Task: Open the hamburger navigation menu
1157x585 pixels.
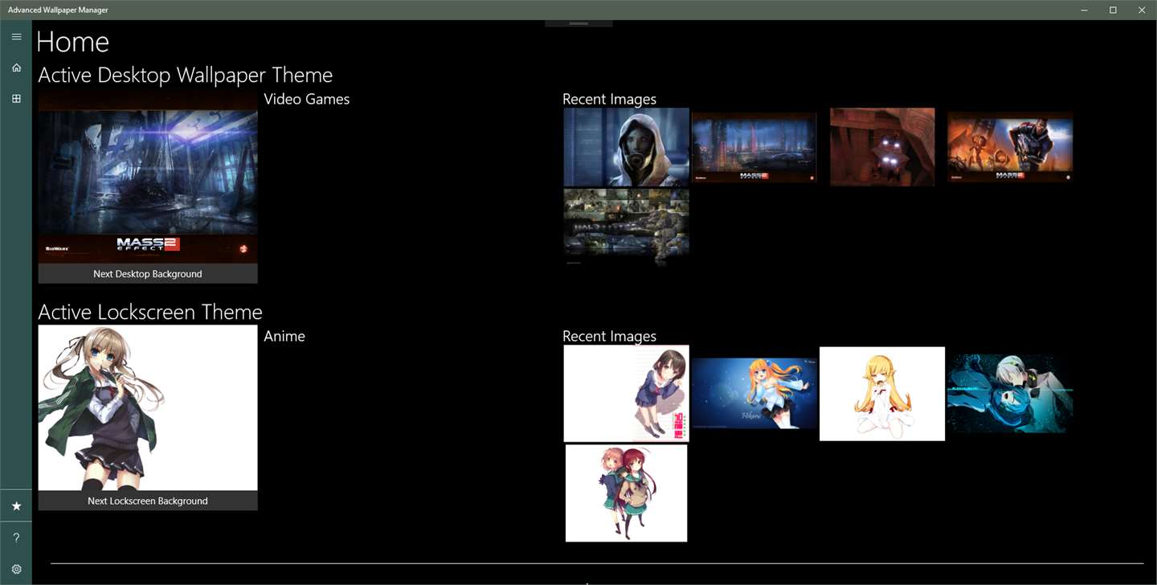Action: [16, 37]
